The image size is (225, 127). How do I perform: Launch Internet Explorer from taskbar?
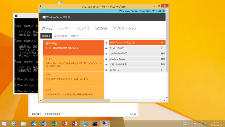tap(13, 124)
